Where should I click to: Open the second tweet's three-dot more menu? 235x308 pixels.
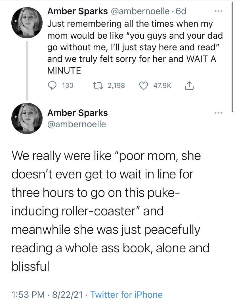point(218,113)
